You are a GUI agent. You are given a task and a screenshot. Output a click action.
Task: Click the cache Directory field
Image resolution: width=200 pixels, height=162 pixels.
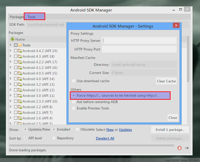144,65
